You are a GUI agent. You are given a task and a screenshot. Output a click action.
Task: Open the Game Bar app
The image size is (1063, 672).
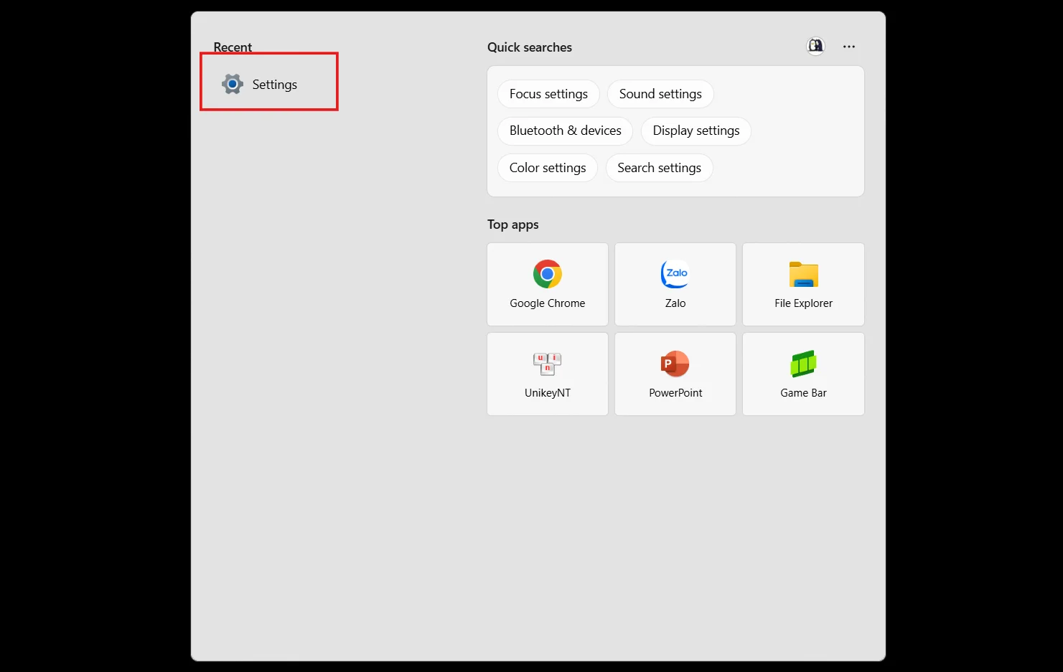coord(802,374)
